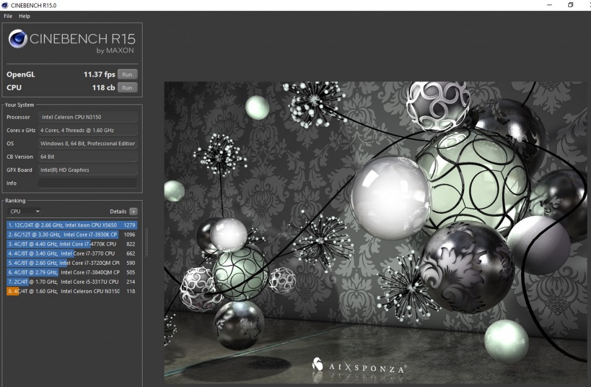Screen dimensions: 591x387
Task: Click the Processor field showing Intel Celeron N3150
Action: point(87,117)
